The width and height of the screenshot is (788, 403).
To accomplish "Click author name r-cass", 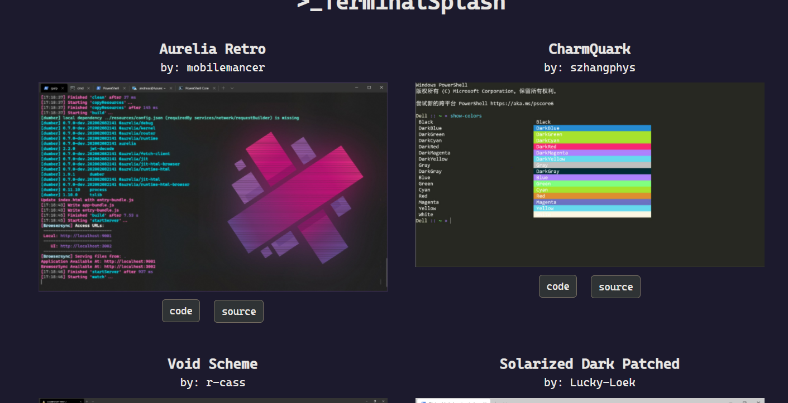I will click(x=226, y=383).
